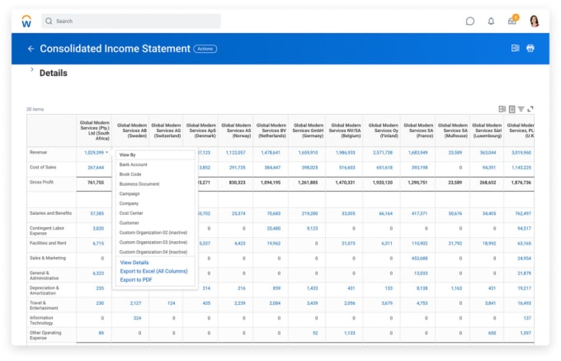Select Custom Organization 04 (Inactive) option

tap(153, 252)
